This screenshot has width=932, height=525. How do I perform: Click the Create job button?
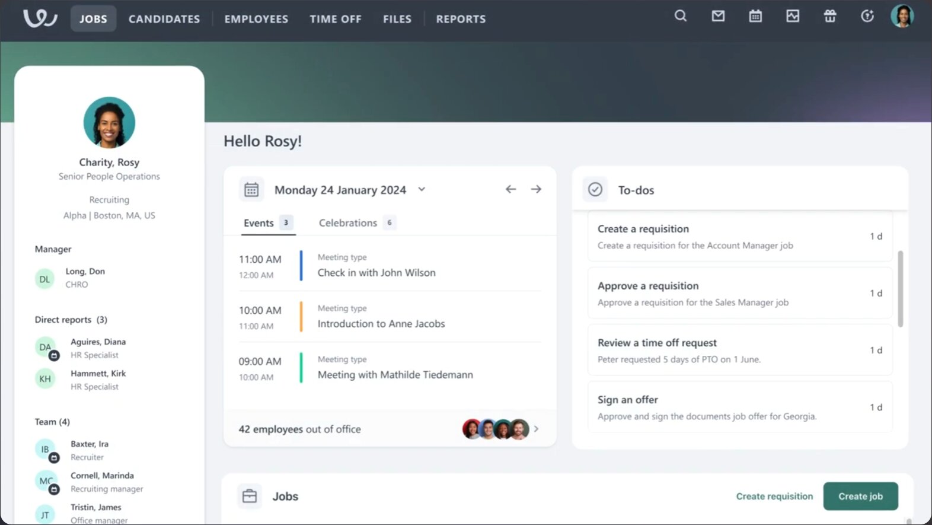pos(860,496)
